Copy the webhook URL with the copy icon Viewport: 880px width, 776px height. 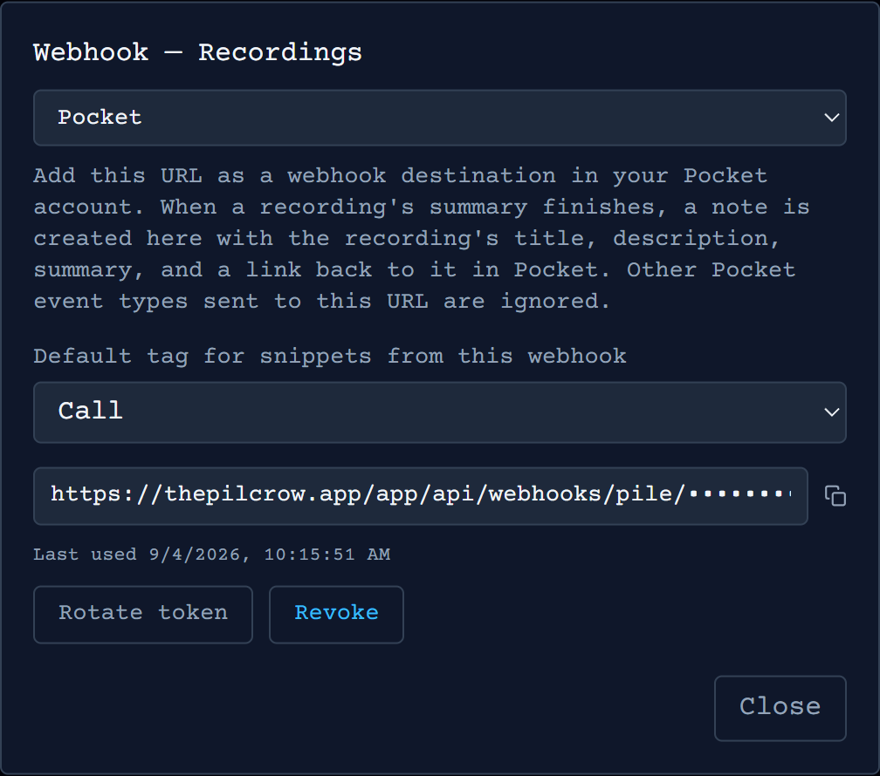[x=835, y=496]
